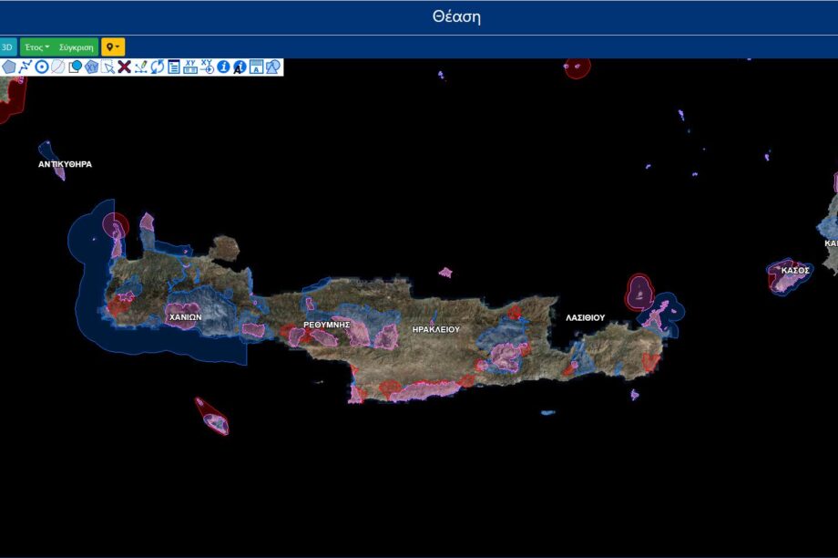This screenshot has width=838, height=558.
Task: Click the info icon with letter A
Action: click(x=240, y=67)
